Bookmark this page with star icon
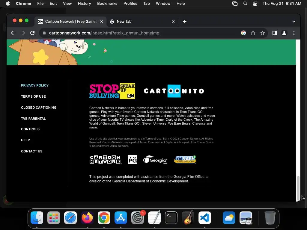This screenshot has width=307, height=230. [263, 33]
